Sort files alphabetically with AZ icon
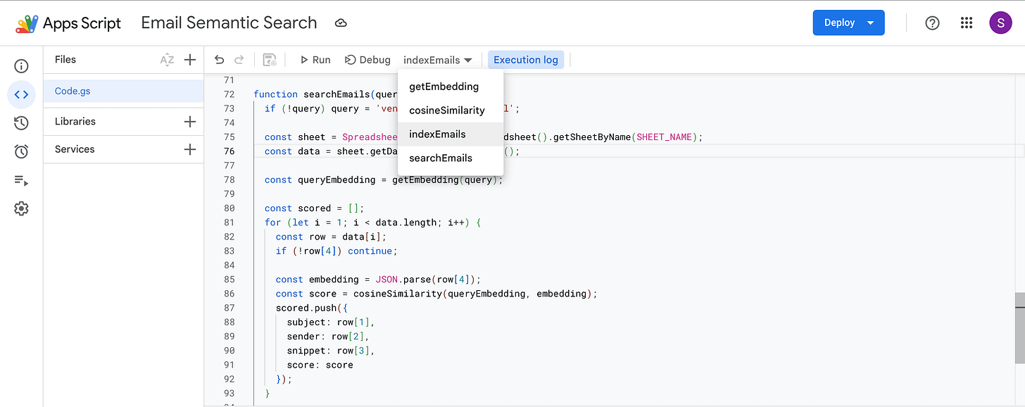Image resolution: width=1025 pixels, height=407 pixels. [x=167, y=60]
